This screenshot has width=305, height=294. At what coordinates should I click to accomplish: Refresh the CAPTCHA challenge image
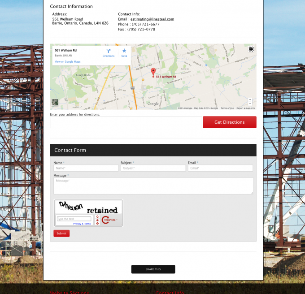(98, 217)
